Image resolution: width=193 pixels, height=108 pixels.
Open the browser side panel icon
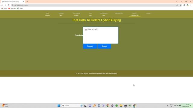point(184,5)
